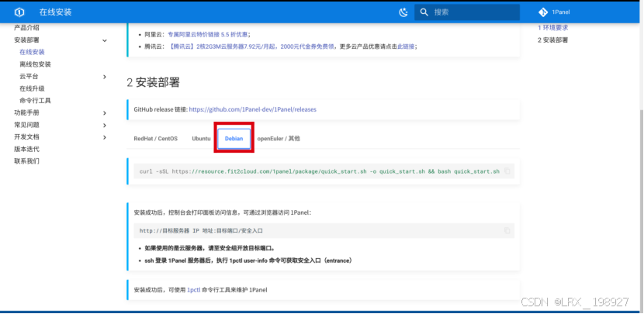Open the 1Panel repository link text
The width and height of the screenshot is (644, 314).
(561, 12)
